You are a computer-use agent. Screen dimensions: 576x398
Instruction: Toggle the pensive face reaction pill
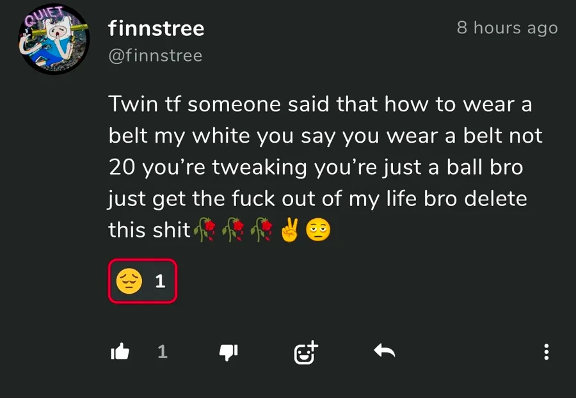pyautogui.click(x=143, y=282)
